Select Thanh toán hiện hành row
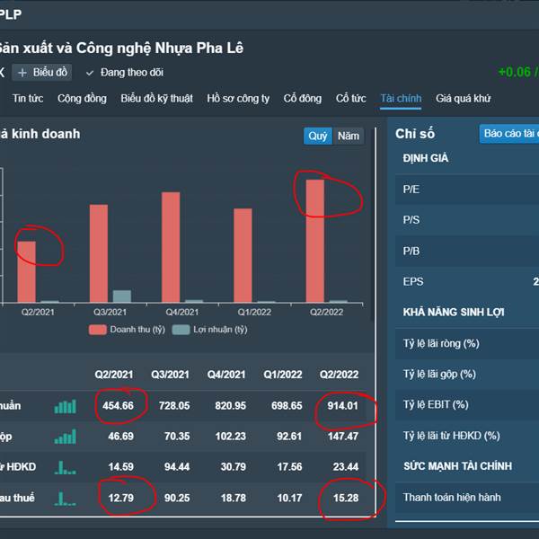The height and width of the screenshot is (539, 539). (x=467, y=498)
